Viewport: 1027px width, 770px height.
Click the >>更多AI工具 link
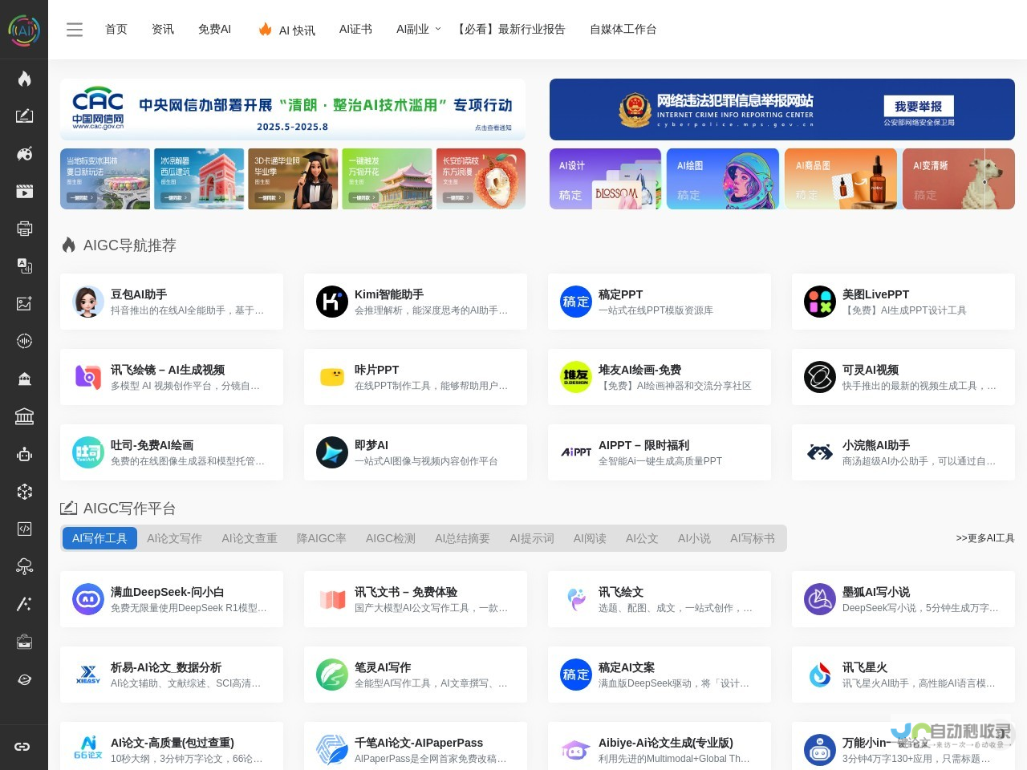(x=985, y=538)
